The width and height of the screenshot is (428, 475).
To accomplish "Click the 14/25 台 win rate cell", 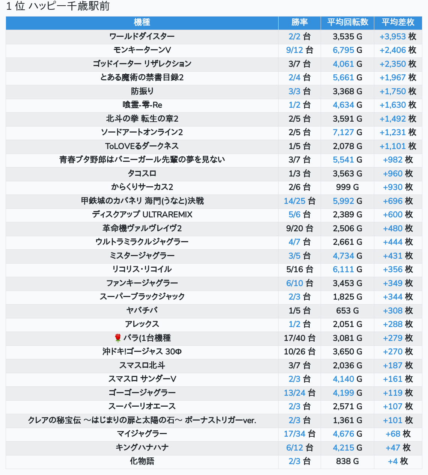I will coord(300,201).
